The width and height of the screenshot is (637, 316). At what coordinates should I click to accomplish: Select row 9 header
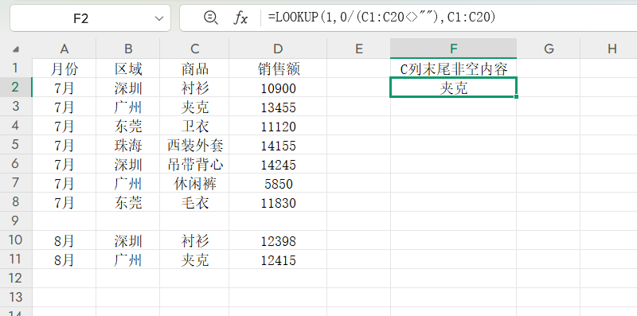pos(16,221)
